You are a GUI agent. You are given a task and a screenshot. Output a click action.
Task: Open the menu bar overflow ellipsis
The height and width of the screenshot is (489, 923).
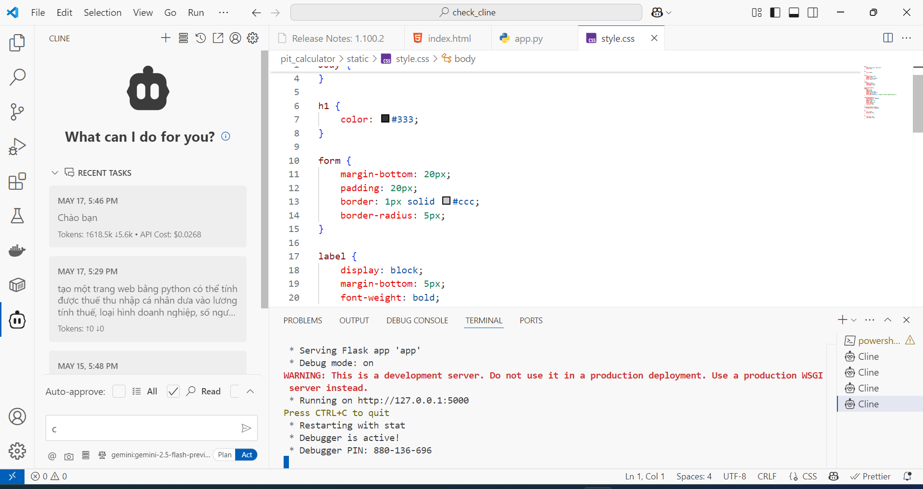coord(224,12)
